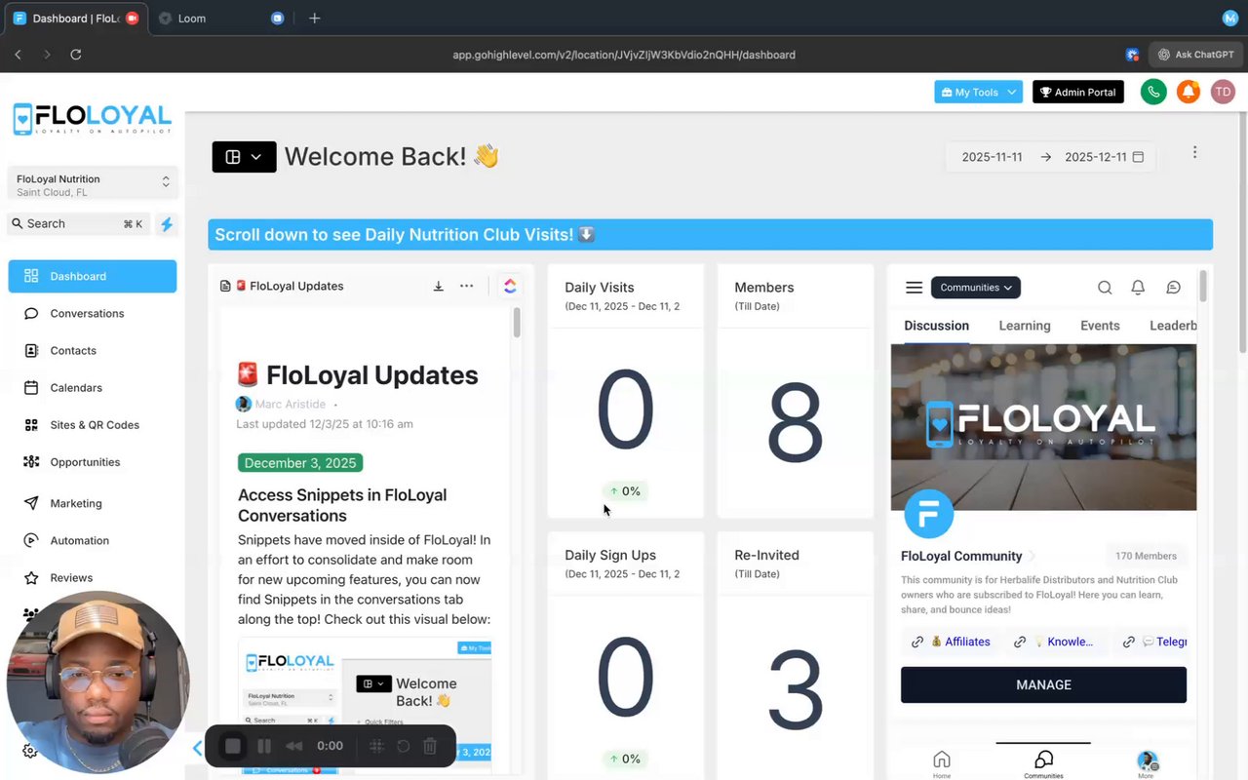This screenshot has width=1248, height=780.
Task: Open Sites & QR Codes in sidebar
Action: (x=93, y=425)
